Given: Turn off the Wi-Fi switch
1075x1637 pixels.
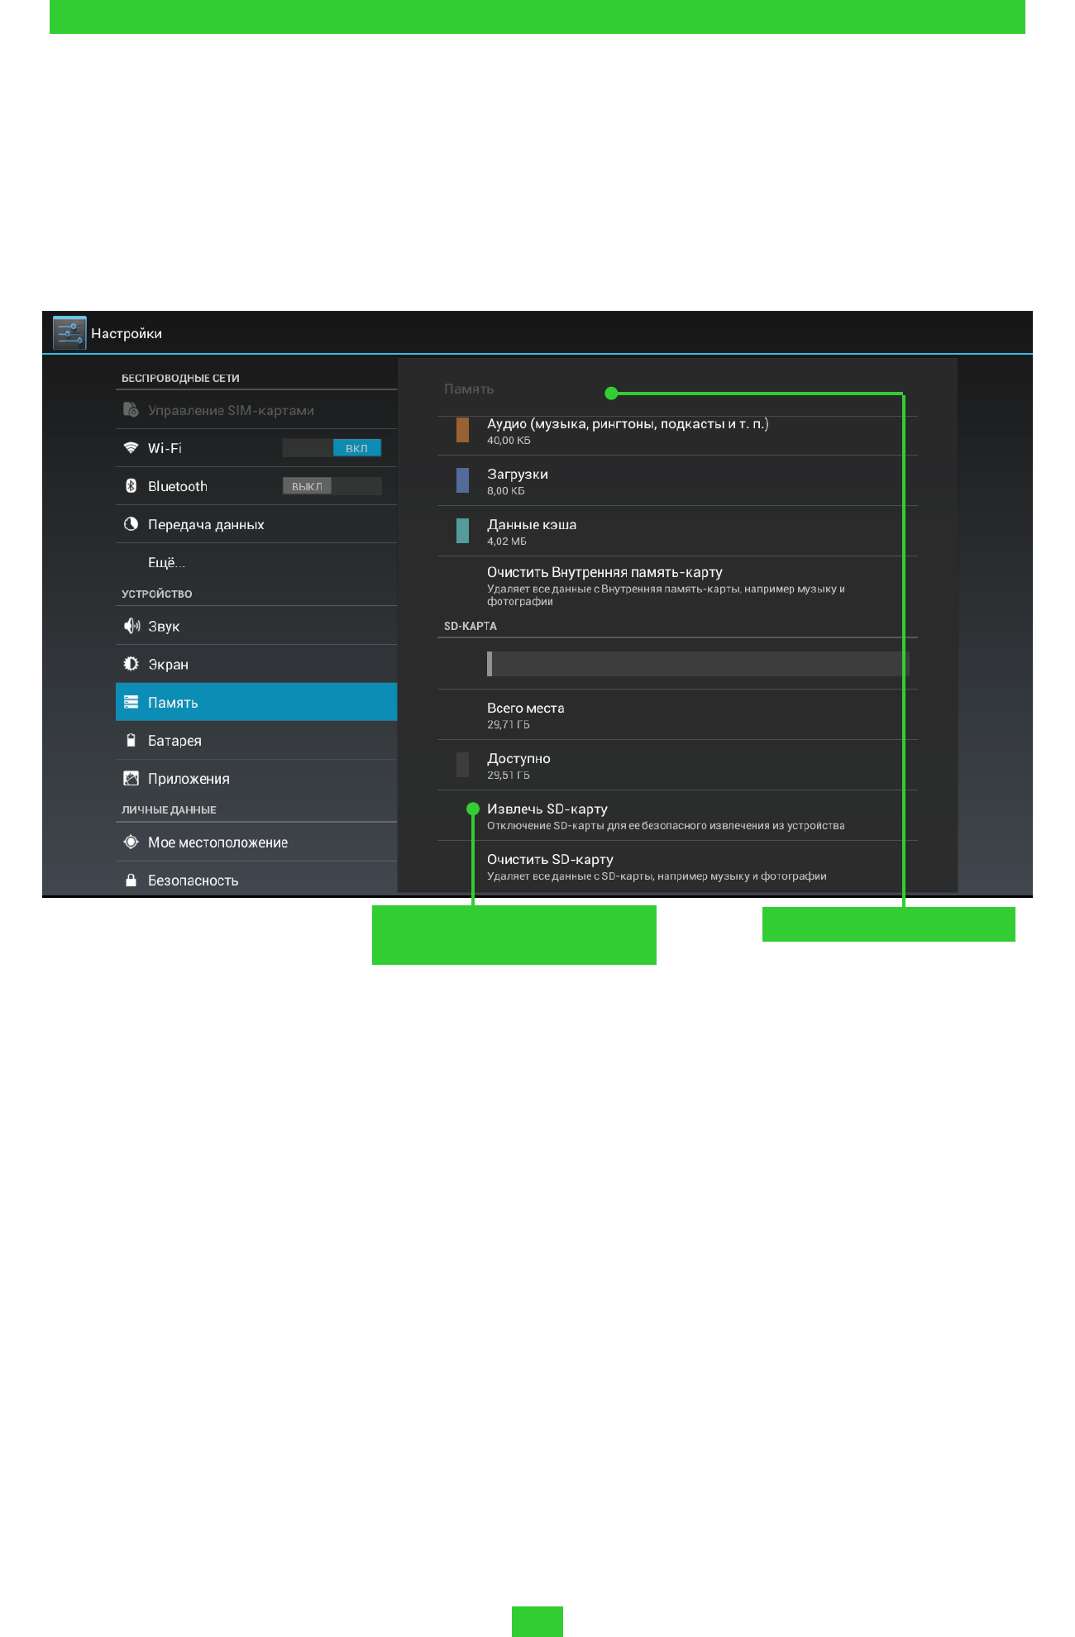Looking at the screenshot, I should tap(332, 448).
